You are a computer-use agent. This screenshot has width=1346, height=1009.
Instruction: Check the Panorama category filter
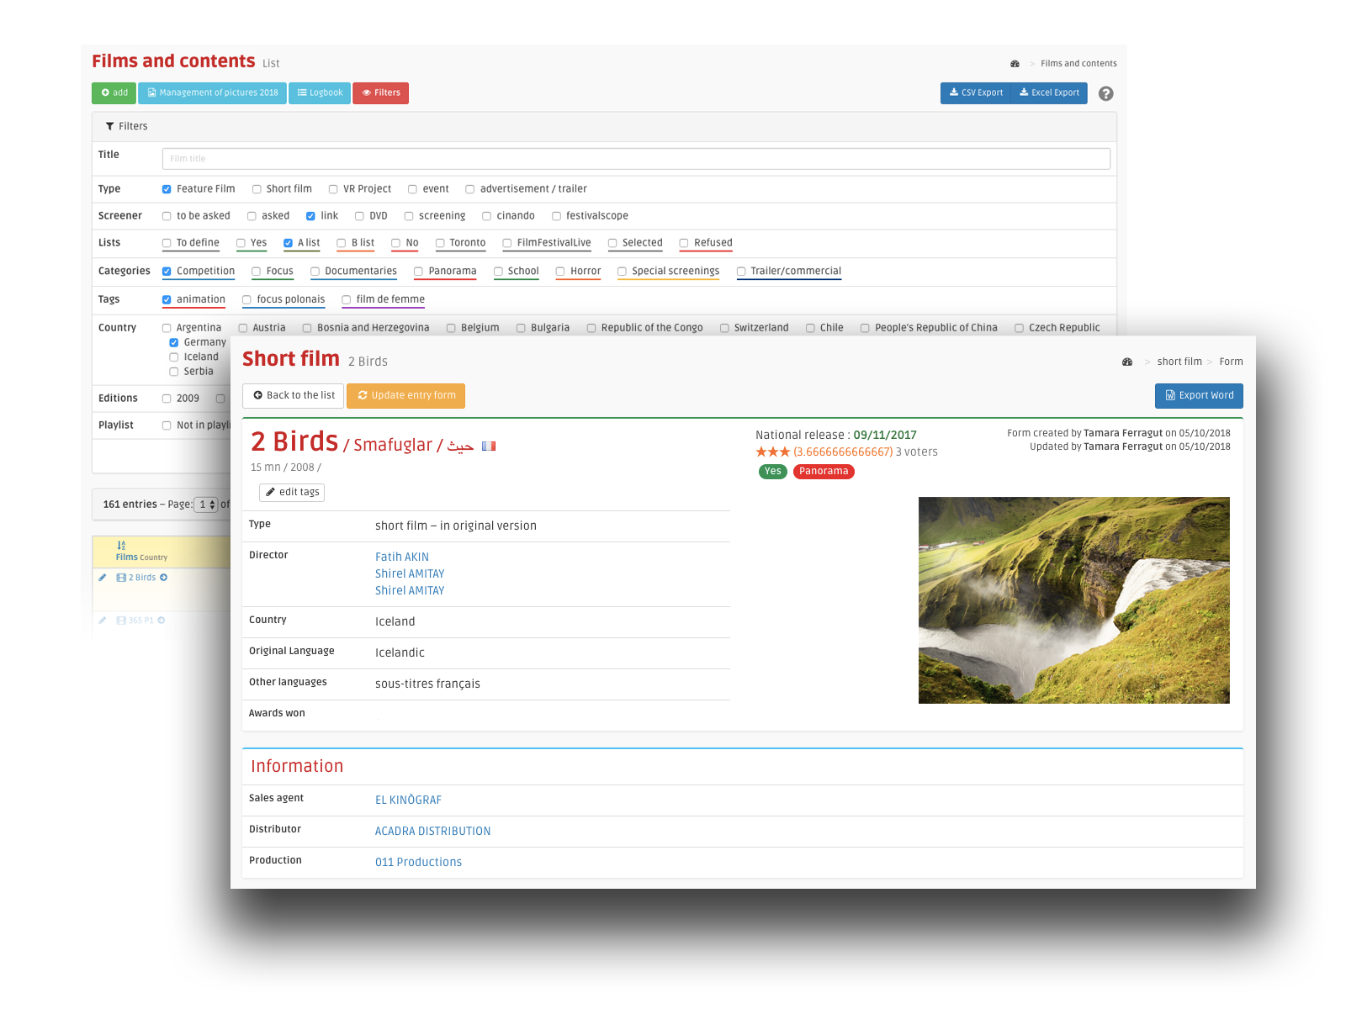point(418,272)
